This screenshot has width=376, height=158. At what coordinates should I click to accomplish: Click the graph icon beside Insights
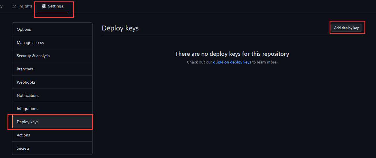(14, 6)
